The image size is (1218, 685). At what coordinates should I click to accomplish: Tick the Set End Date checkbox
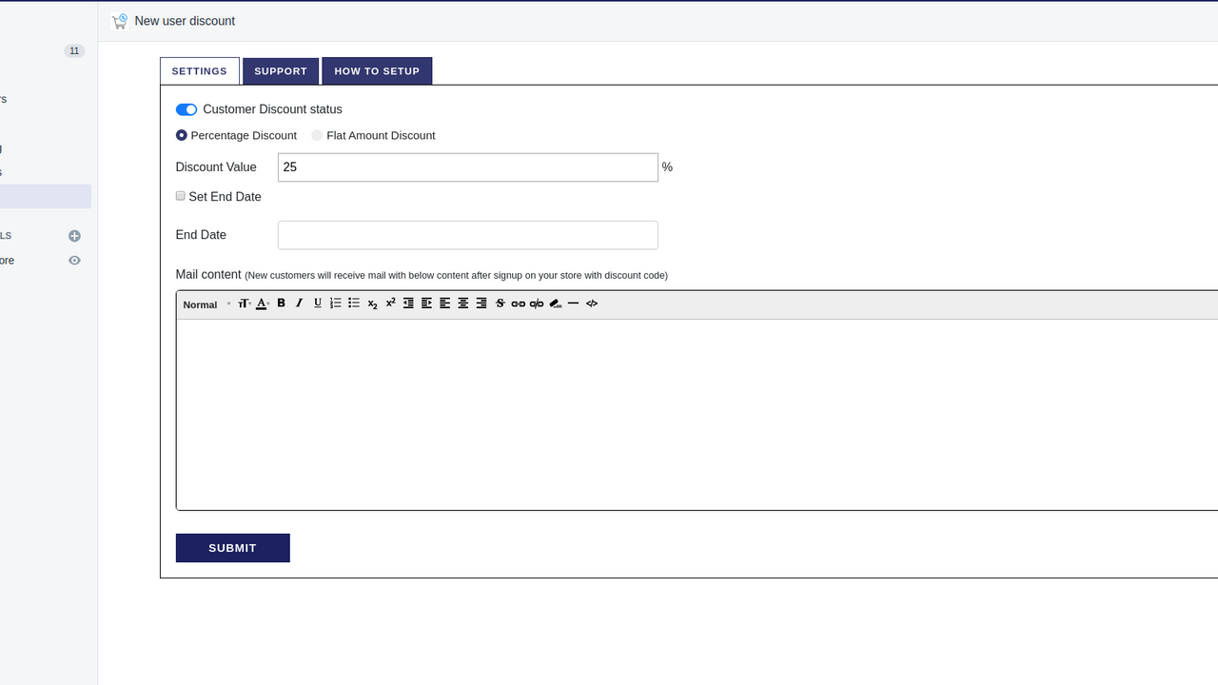[181, 196]
